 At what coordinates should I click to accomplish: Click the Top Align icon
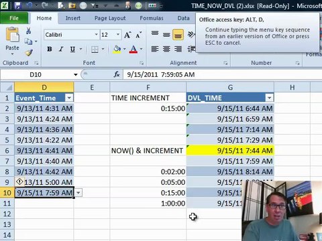pyautogui.click(x=155, y=33)
